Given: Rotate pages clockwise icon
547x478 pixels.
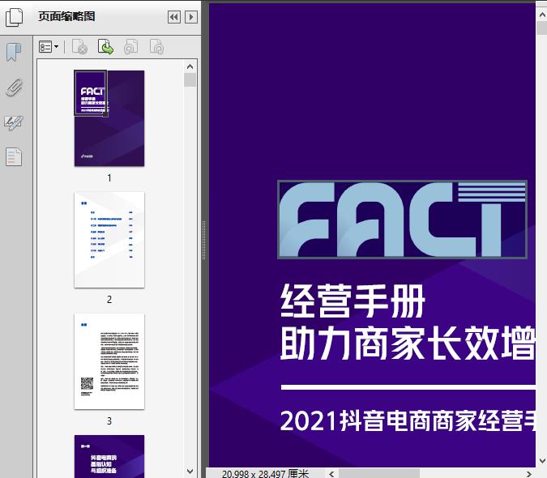Looking at the screenshot, I should (156, 47).
